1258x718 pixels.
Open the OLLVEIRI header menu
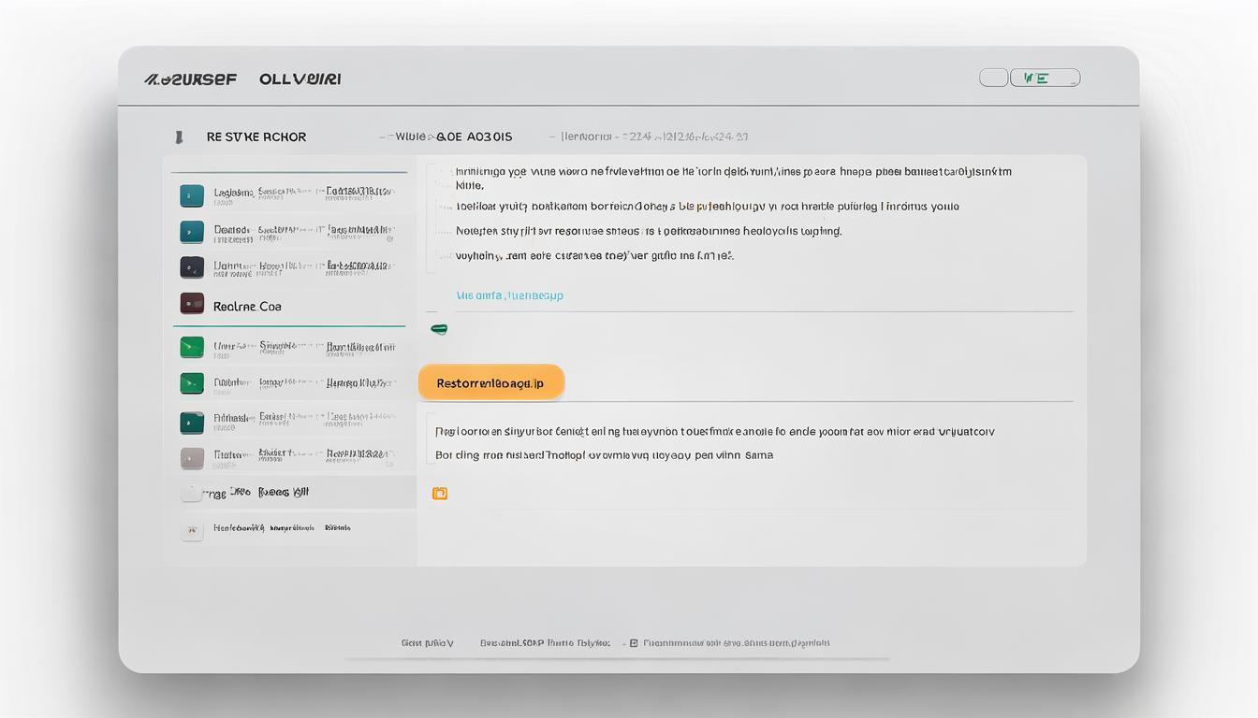300,79
